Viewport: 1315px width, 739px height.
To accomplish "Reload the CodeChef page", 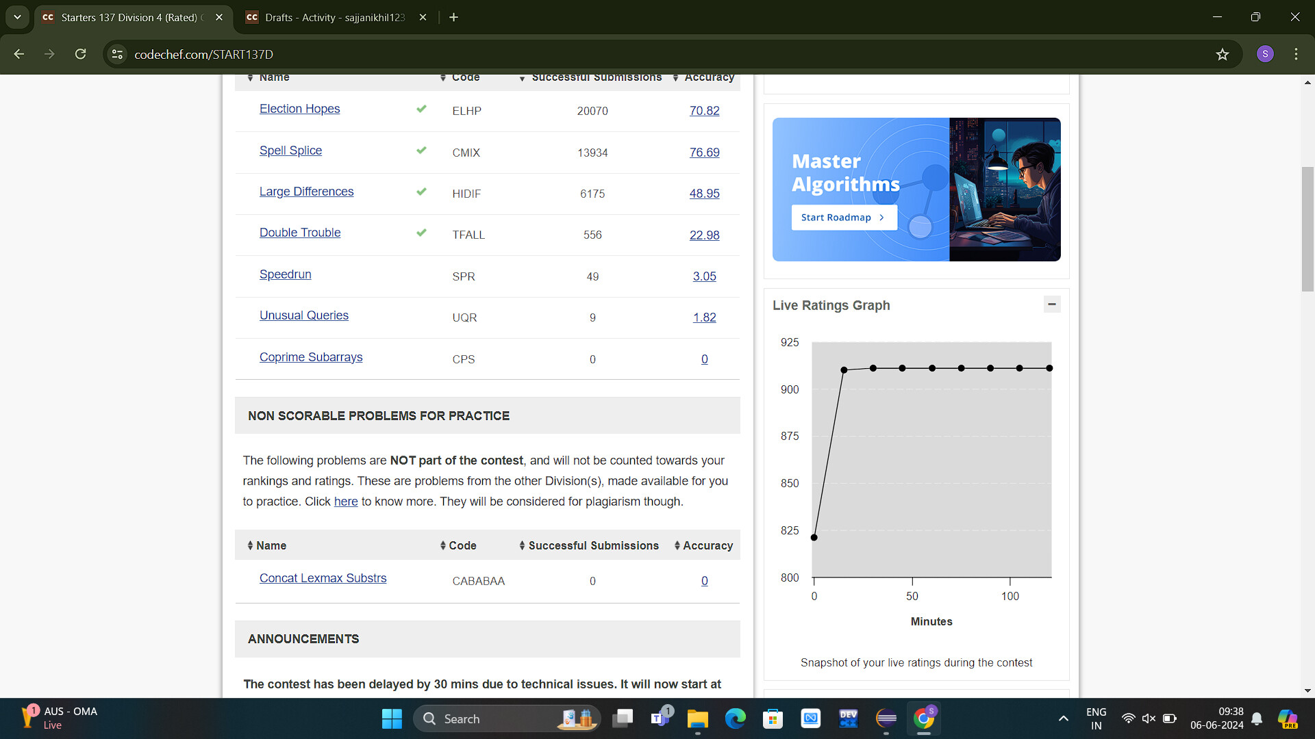I will click(x=80, y=54).
